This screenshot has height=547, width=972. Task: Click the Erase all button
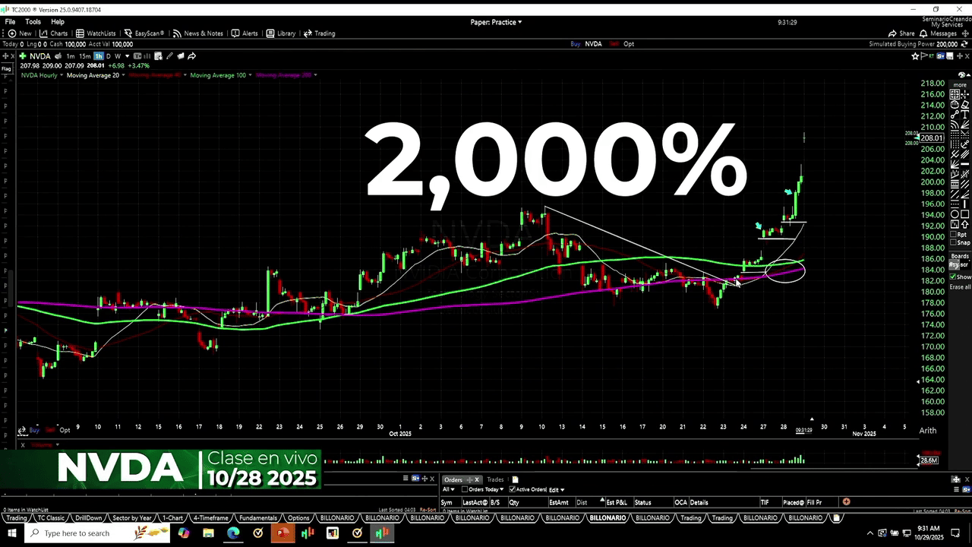tap(960, 287)
